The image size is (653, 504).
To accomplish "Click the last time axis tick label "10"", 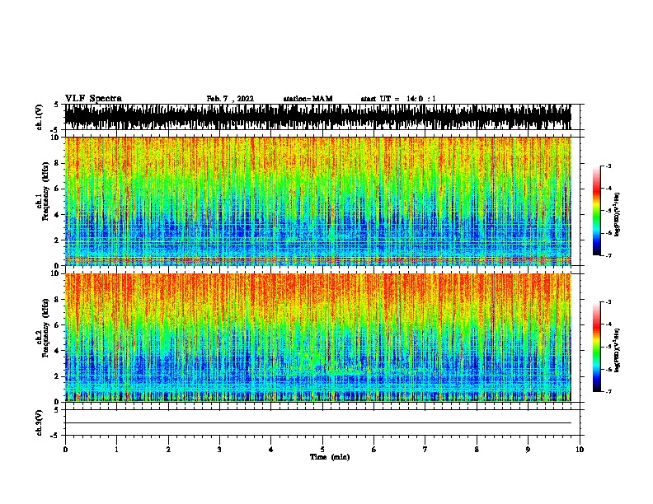I will (x=580, y=449).
